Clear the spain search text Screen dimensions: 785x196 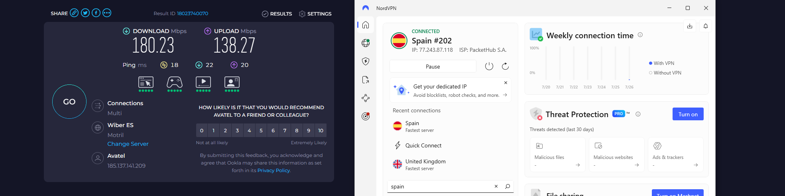click(496, 186)
